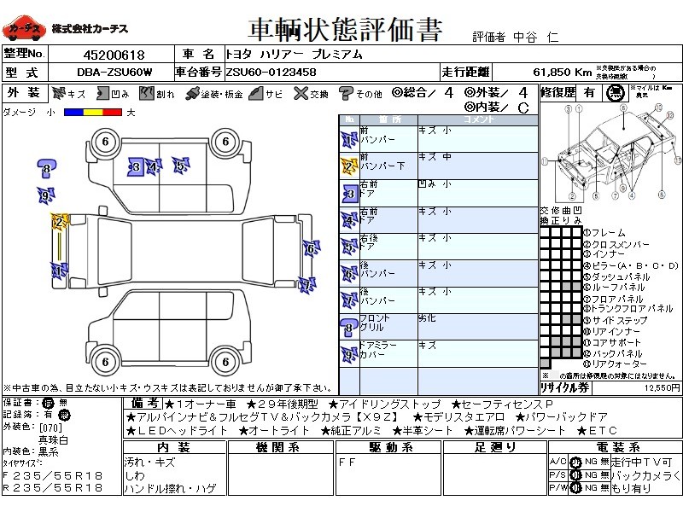Image resolution: width=683 pixels, height=512 pixels.
Task: Click the red segment of damage scale
Action: point(113,113)
